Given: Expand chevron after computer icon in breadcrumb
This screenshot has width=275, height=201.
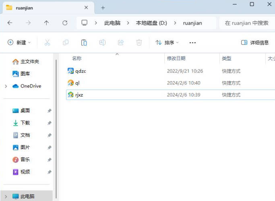Looking at the screenshot, I should click(x=96, y=23).
